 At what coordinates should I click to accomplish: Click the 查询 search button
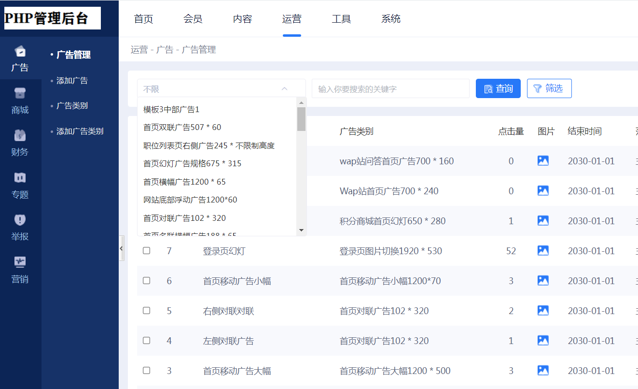498,88
